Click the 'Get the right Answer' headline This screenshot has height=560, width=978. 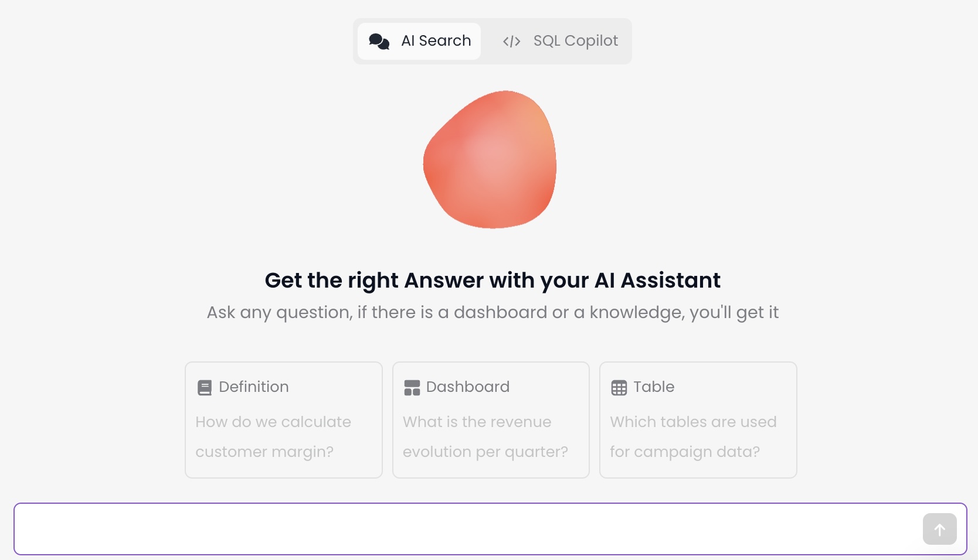click(x=493, y=281)
